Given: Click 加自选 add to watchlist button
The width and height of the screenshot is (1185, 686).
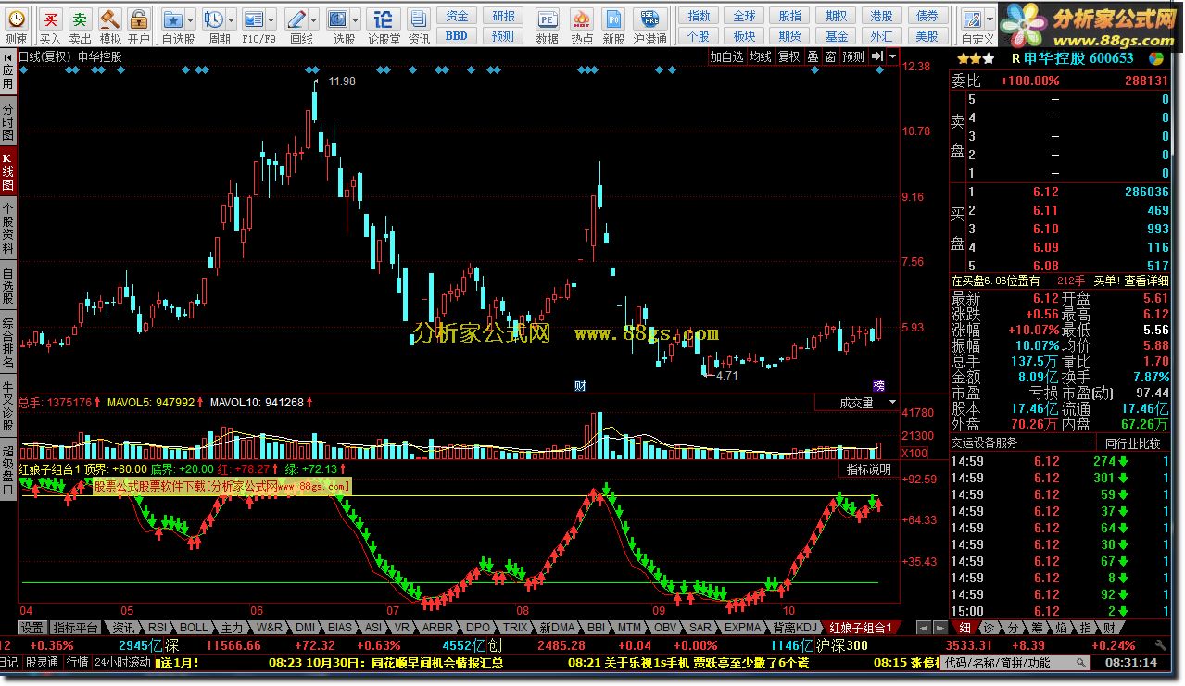Looking at the screenshot, I should [x=727, y=56].
